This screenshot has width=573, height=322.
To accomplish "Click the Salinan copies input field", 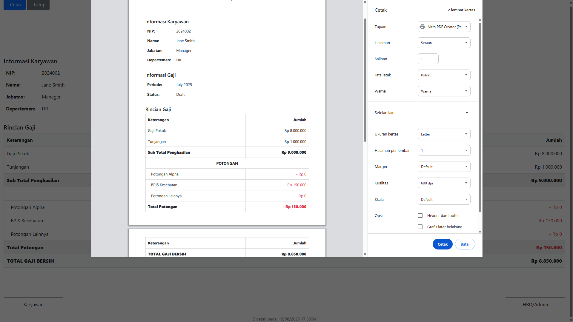I will click(428, 59).
